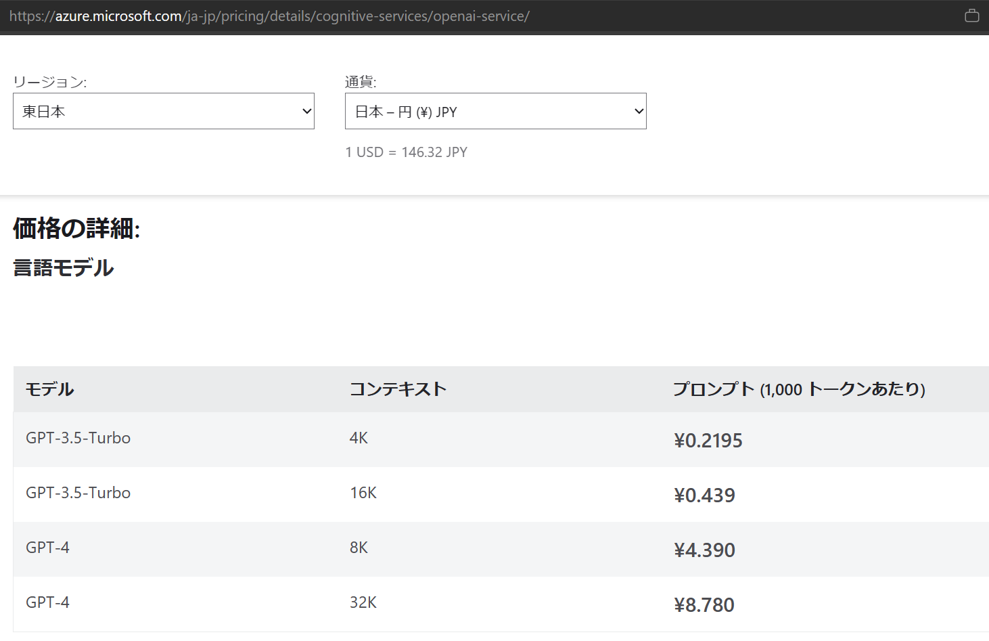989x641 pixels.
Task: Click GPT-3.5-Turbo in the 4K row
Action: point(78,438)
